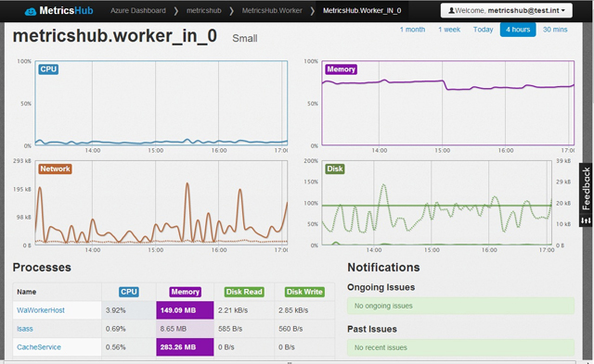Screen dimensions: 594x364
Task: Click the Disk chart label badge
Action: tap(334, 169)
